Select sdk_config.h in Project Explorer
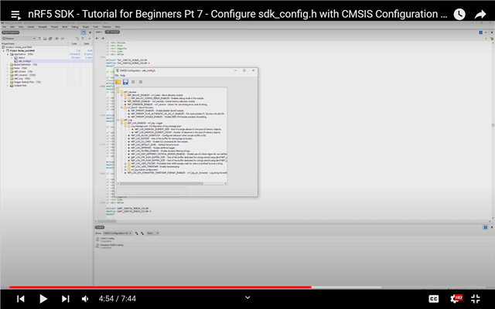Screen dimensions: 495x309 (x=23, y=60)
